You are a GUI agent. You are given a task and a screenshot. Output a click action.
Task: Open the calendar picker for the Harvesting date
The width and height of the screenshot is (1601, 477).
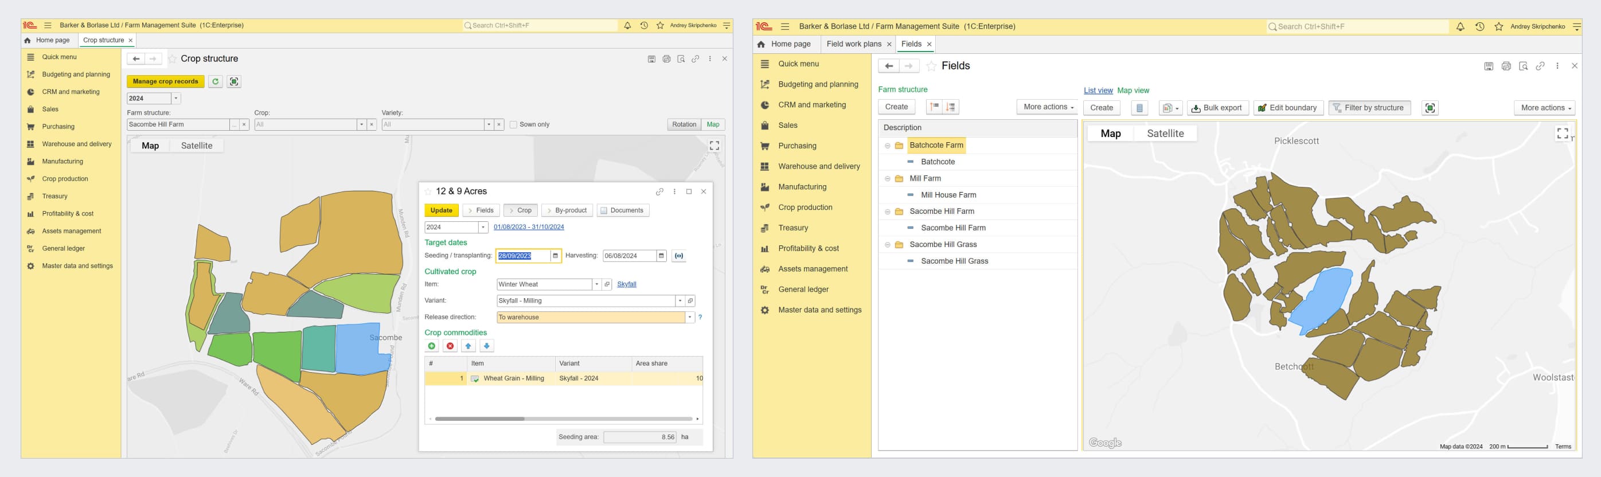click(x=661, y=256)
